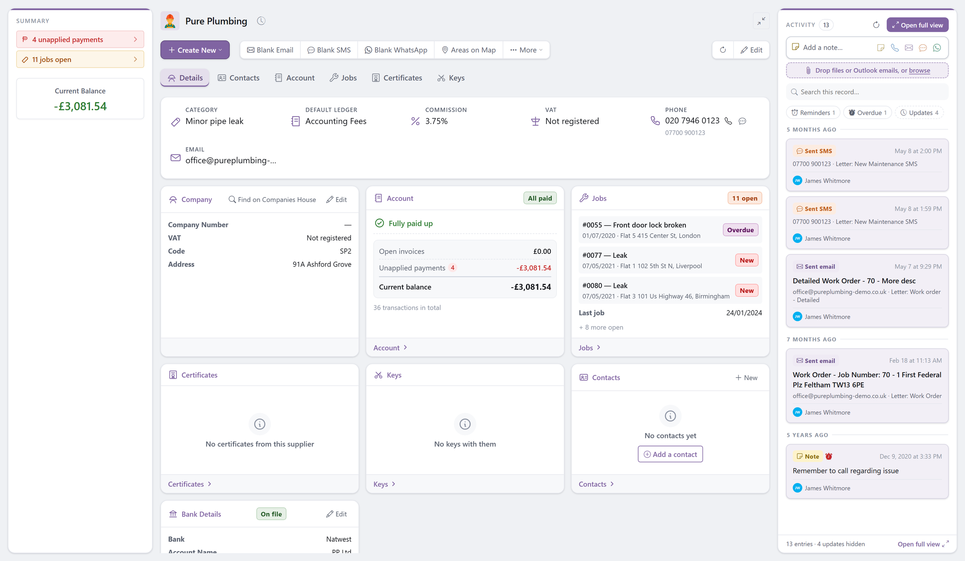Screen dimensions: 965x561
Task: Open the Account footer link with chevron
Action: click(390, 347)
